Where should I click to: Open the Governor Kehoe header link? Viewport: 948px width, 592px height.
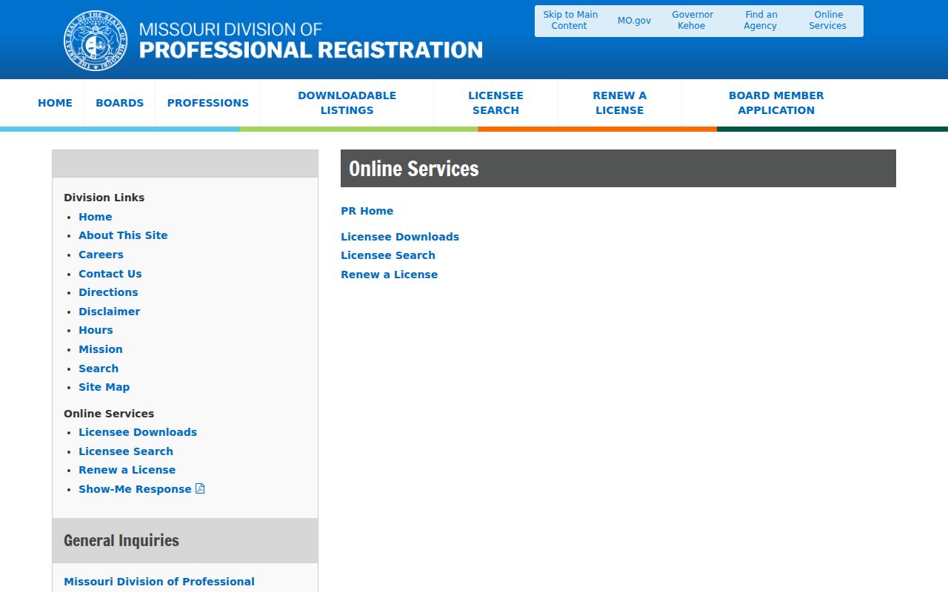[x=692, y=20]
